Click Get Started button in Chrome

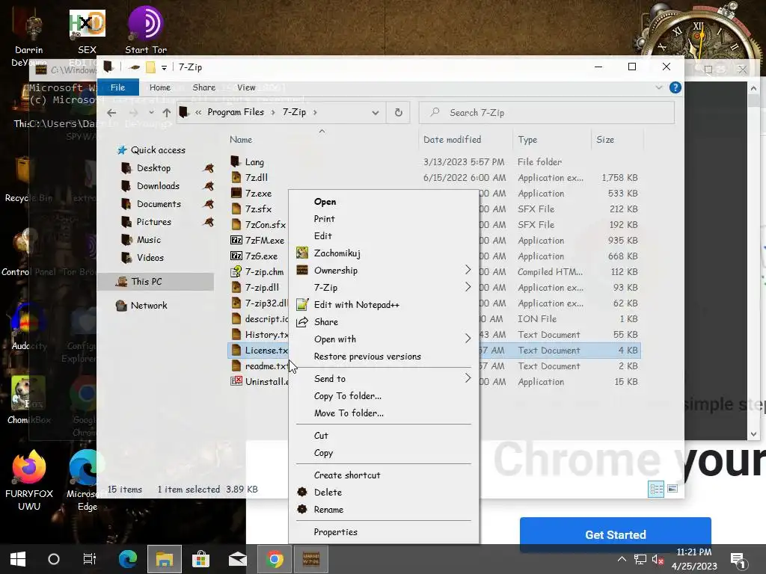[x=615, y=534]
